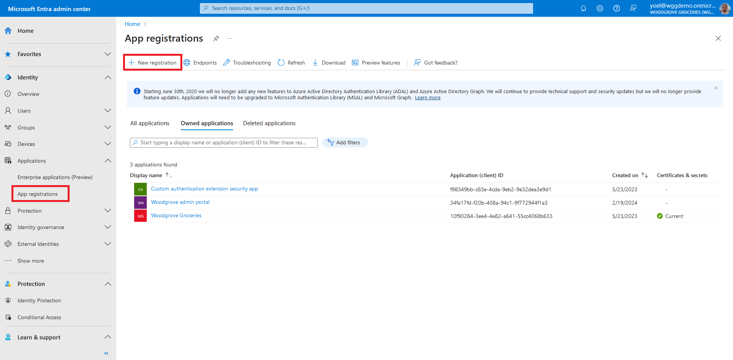Click the Refresh toolbar button
Viewport: 733px width, 360px height.
click(291, 63)
